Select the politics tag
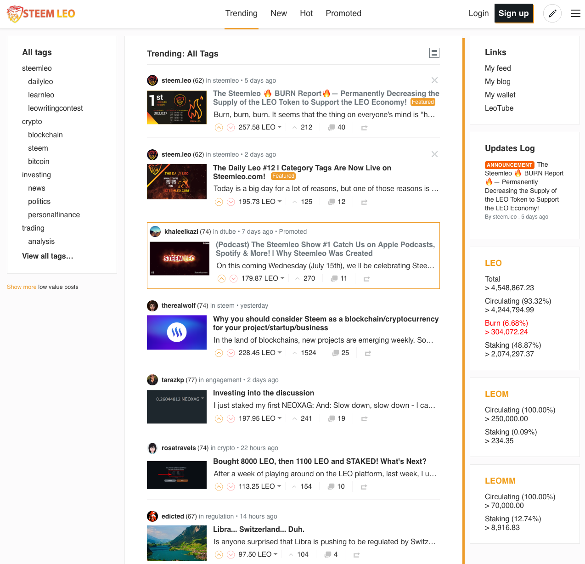 [x=39, y=202]
